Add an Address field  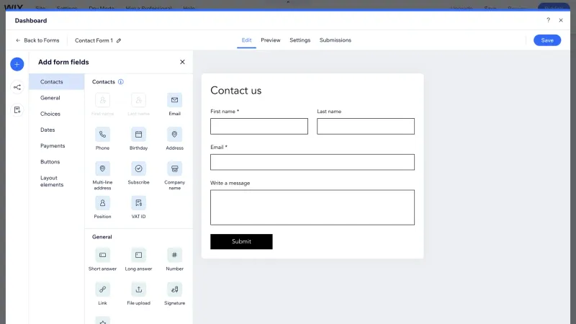(x=174, y=135)
